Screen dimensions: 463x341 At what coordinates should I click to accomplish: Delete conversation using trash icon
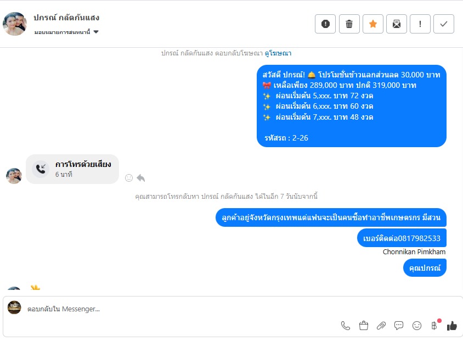(349, 24)
